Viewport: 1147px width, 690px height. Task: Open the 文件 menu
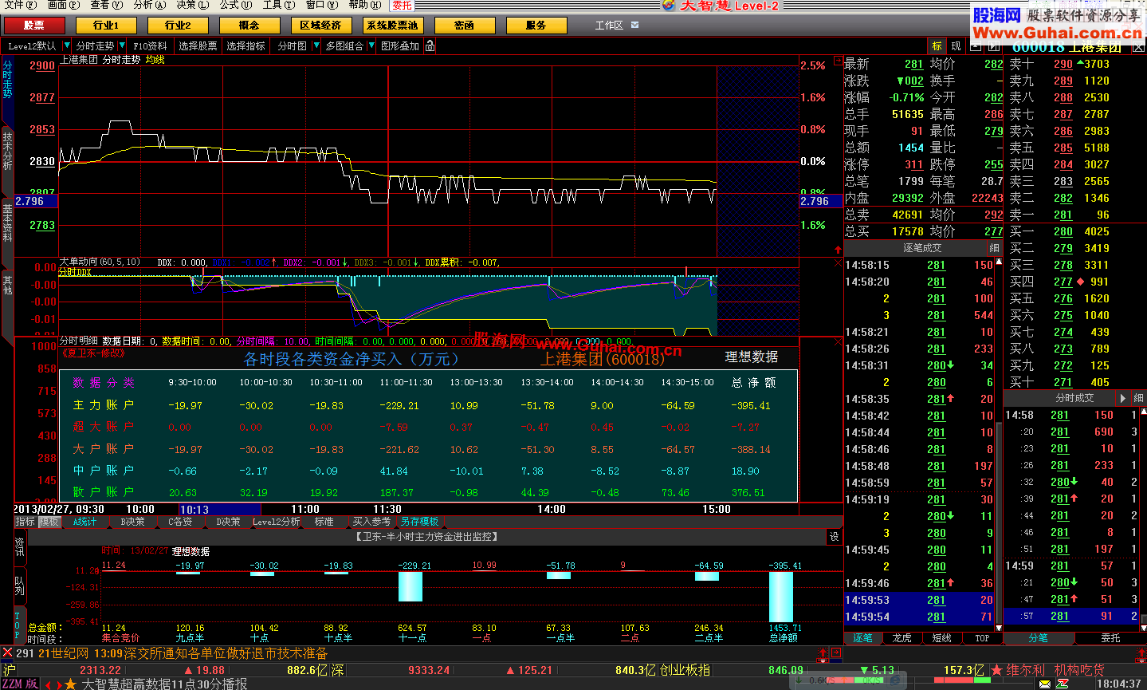tap(20, 5)
